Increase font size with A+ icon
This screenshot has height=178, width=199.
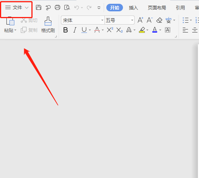click(x=140, y=20)
